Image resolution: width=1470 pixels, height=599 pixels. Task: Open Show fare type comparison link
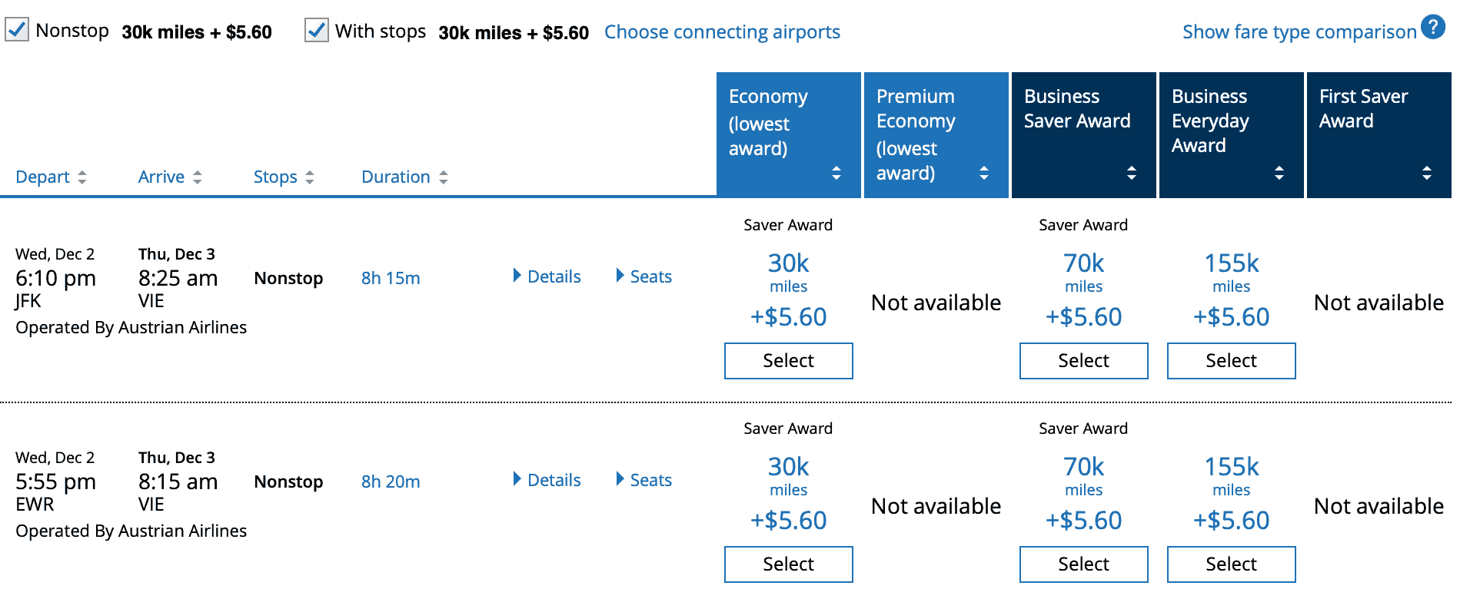click(x=1299, y=32)
